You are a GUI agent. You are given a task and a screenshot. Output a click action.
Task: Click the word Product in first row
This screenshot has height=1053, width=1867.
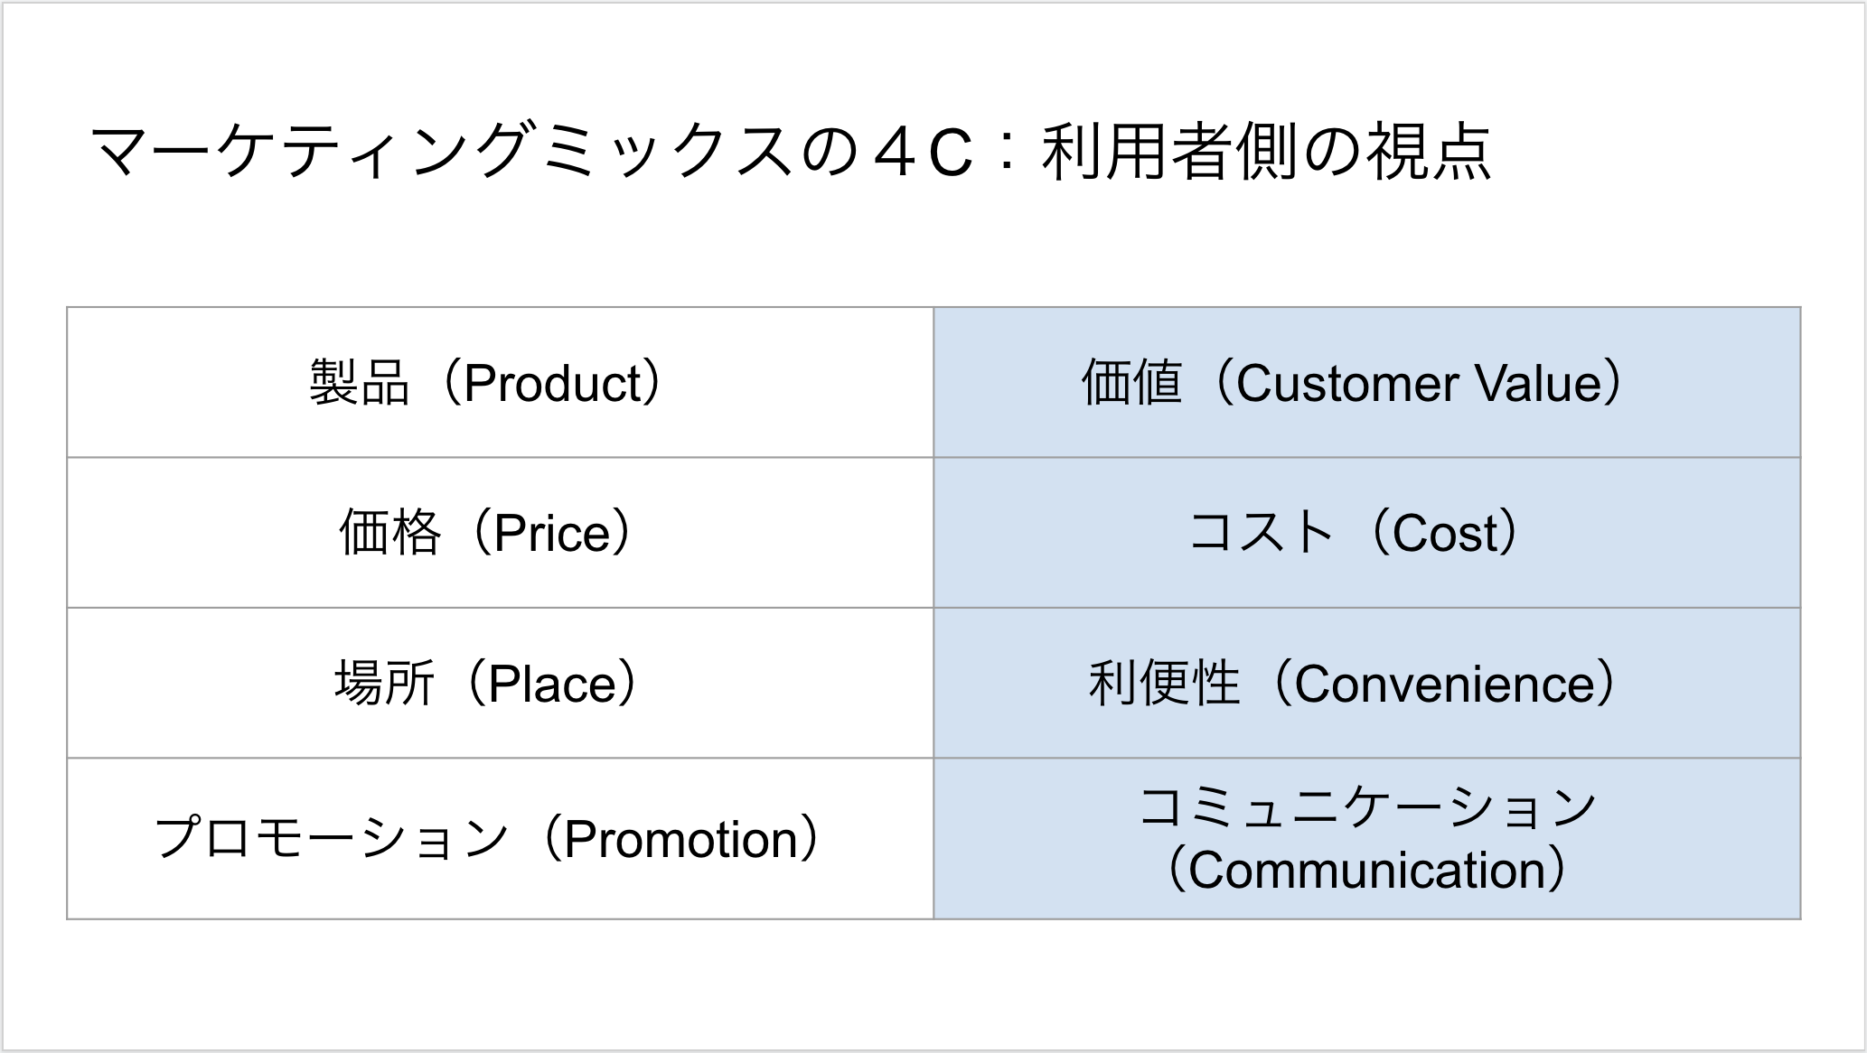click(x=552, y=383)
